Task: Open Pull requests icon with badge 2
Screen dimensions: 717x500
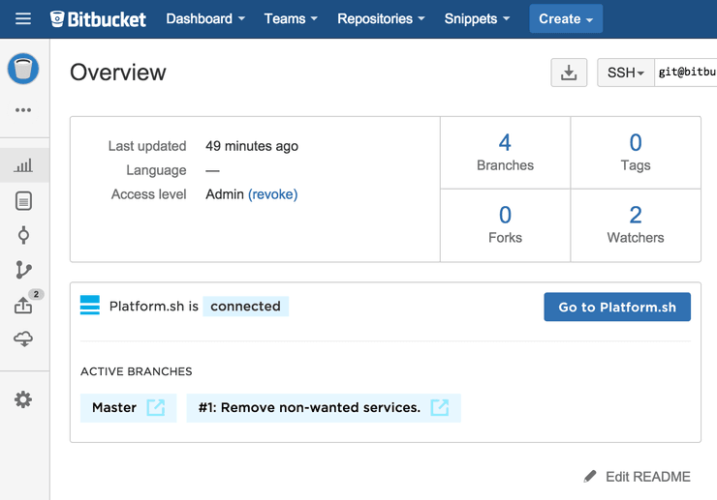Action: [23, 305]
